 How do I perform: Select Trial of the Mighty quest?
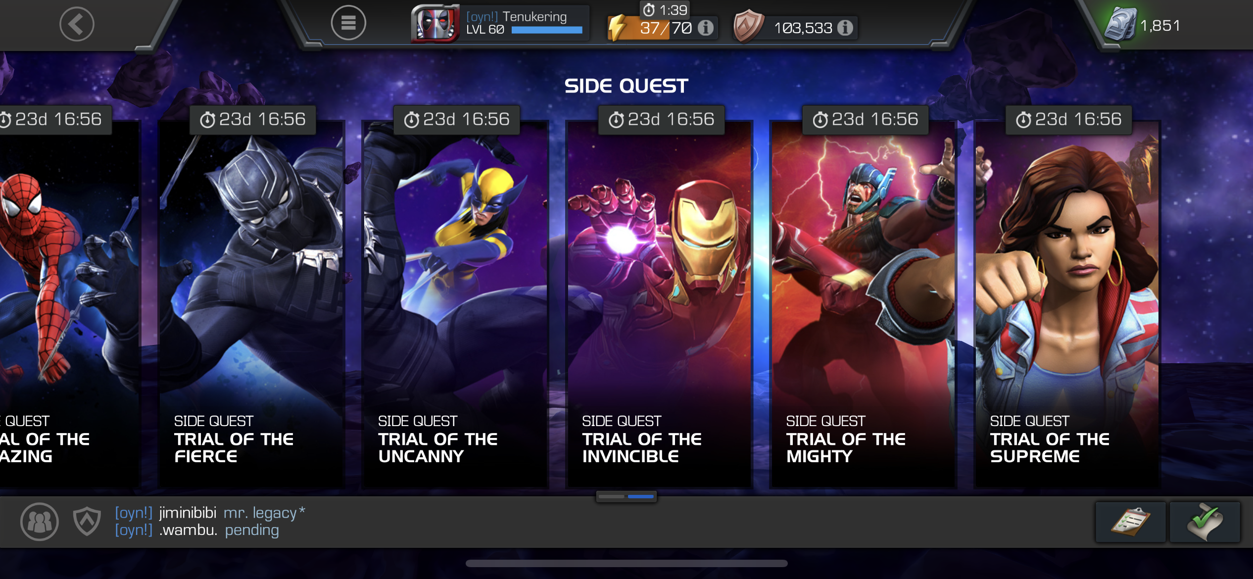pos(864,304)
